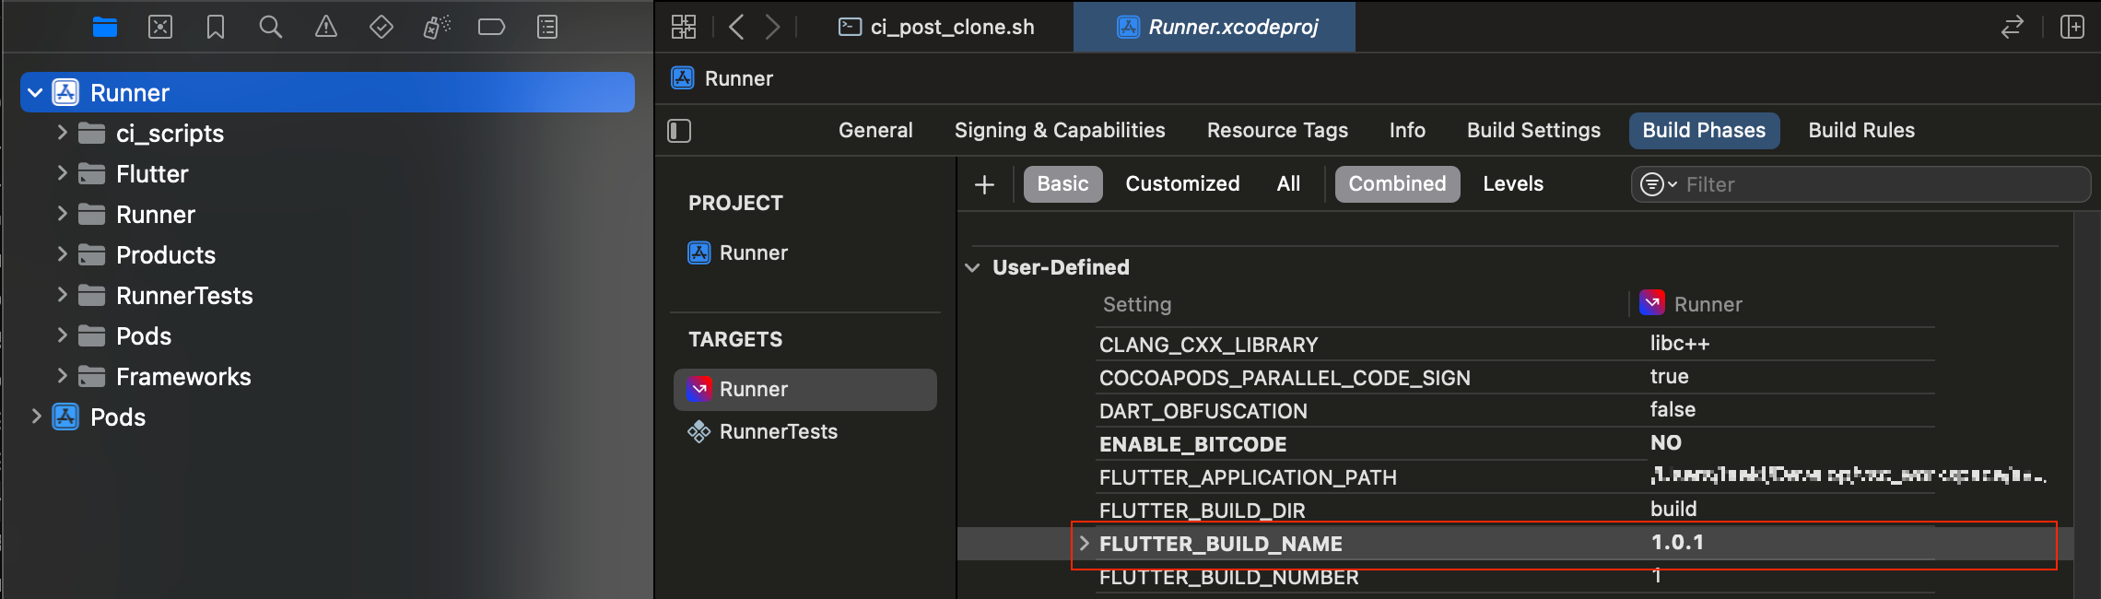Image resolution: width=2101 pixels, height=599 pixels.
Task: Open the Info tab
Action: click(x=1407, y=131)
